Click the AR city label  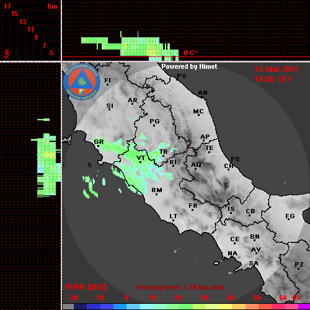click(x=133, y=100)
